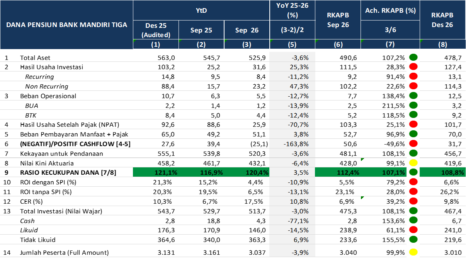466x259 pixels.
Task: Select the '108,8%' RKAPB Des 26 cell
Action: (443, 172)
